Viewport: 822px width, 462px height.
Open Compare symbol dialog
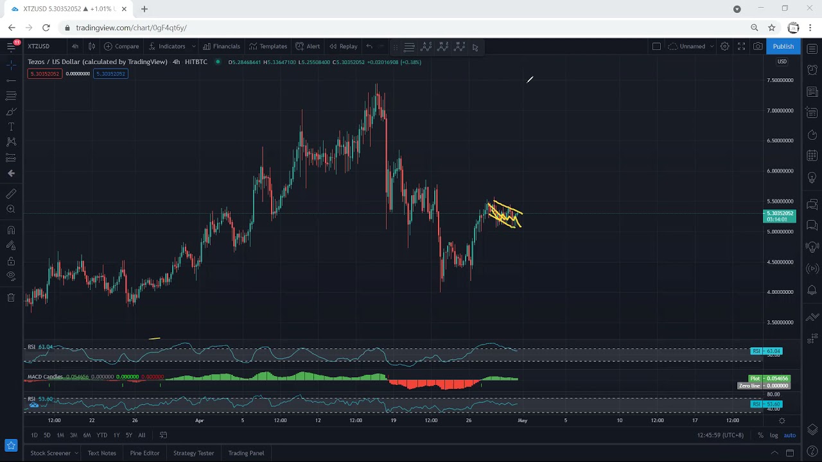[x=121, y=46]
